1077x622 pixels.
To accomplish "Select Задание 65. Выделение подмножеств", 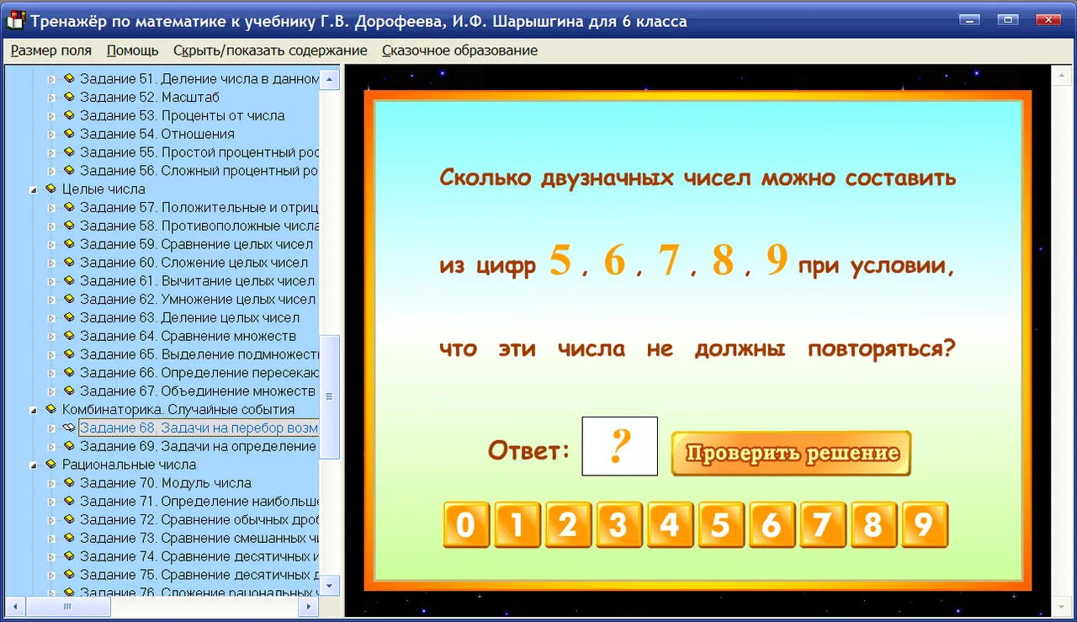I will (x=199, y=354).
